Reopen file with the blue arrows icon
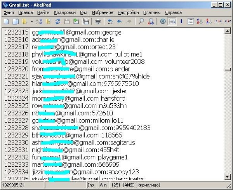The width and height of the screenshot is (233, 190). point(57,21)
